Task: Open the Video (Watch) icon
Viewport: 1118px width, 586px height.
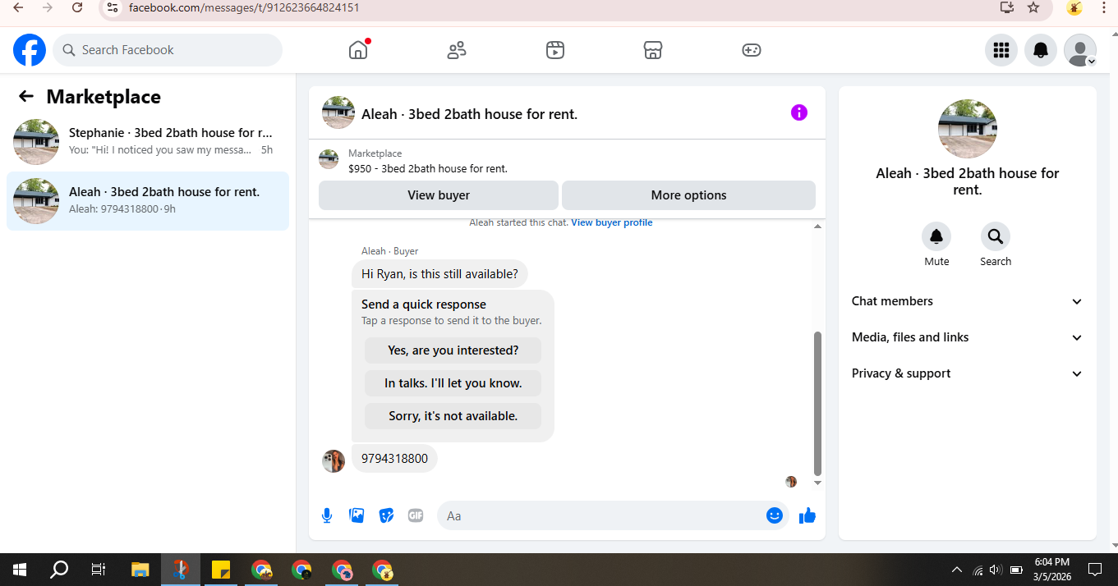Action: coord(555,50)
